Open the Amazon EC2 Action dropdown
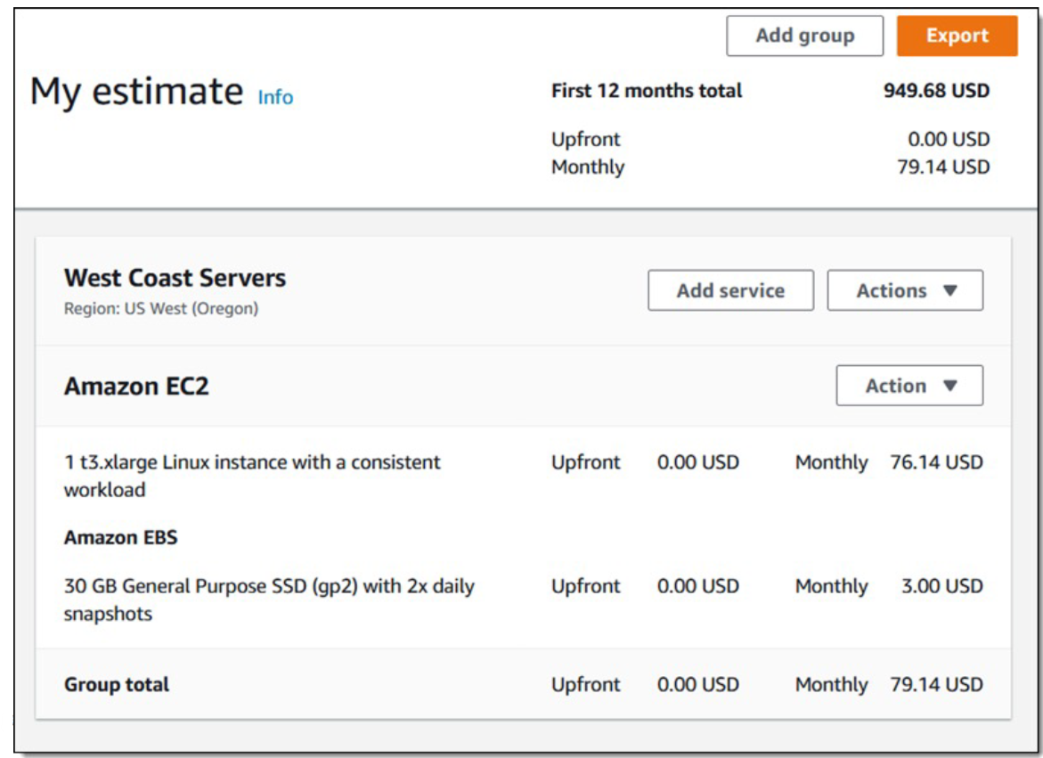 pyautogui.click(x=909, y=385)
